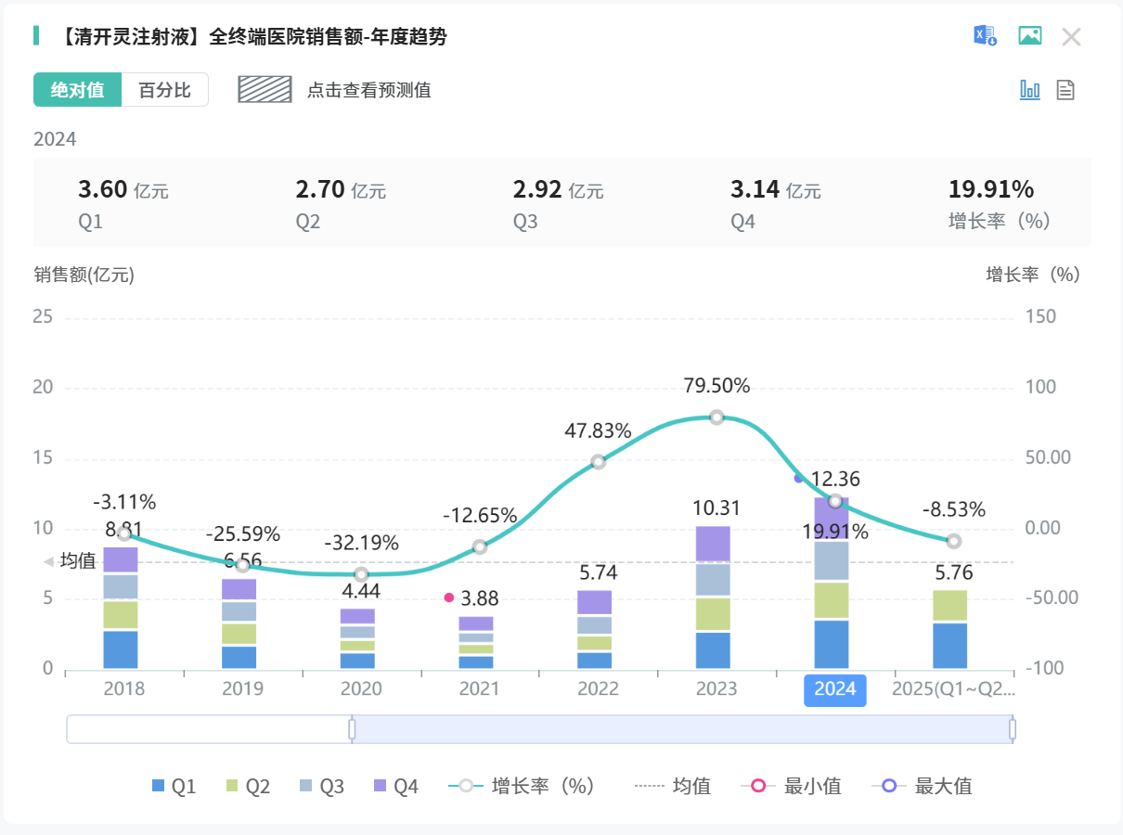Select the 百分比 tab

pyautogui.click(x=164, y=90)
